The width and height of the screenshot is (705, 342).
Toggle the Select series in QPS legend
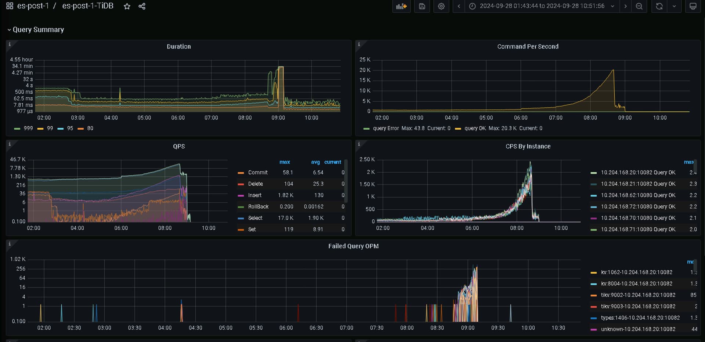tap(255, 218)
